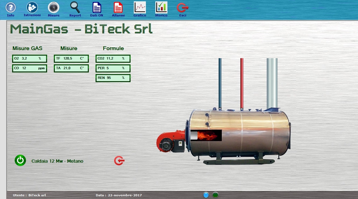Open the Storico bar chart icon
The height and width of the screenshot is (199, 358).
click(161, 8)
